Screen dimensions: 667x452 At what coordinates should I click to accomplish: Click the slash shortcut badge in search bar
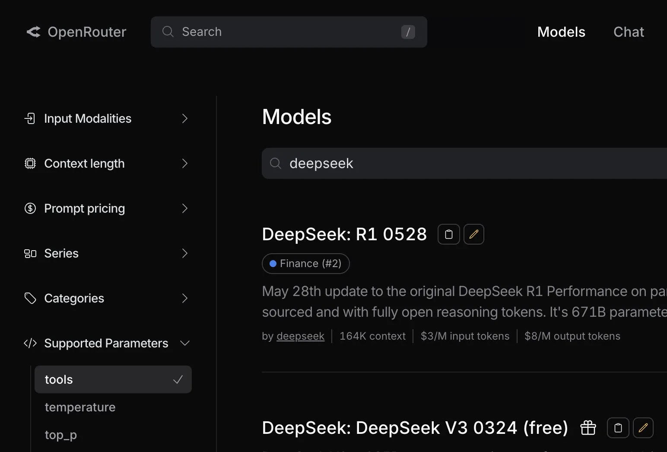click(x=408, y=32)
